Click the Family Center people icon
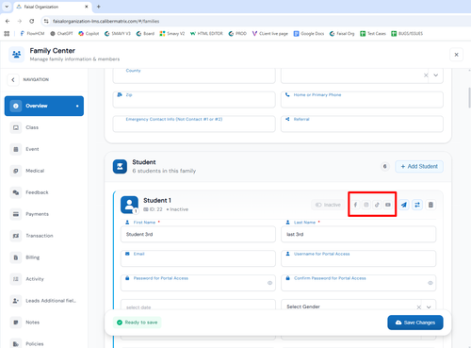The width and height of the screenshot is (471, 348). pos(16,55)
